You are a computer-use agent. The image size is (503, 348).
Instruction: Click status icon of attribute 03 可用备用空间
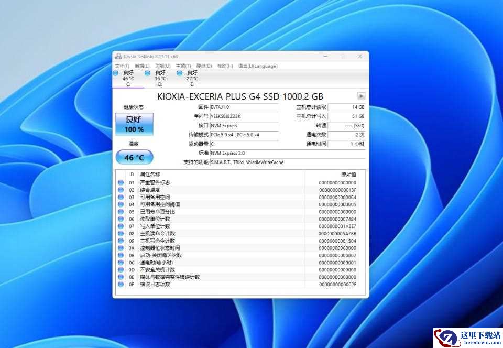point(121,197)
